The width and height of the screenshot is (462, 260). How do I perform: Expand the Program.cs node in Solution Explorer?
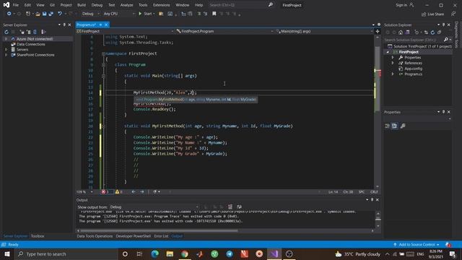[393, 74]
